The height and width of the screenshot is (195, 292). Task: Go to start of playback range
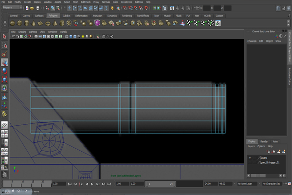(70, 184)
